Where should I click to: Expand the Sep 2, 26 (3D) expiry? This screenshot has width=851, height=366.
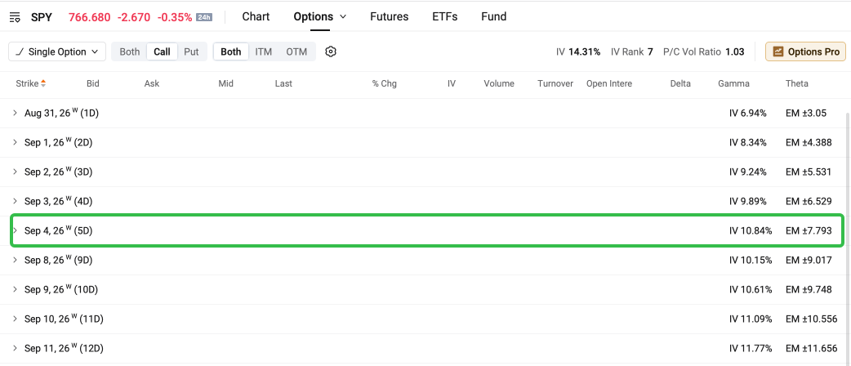point(16,172)
